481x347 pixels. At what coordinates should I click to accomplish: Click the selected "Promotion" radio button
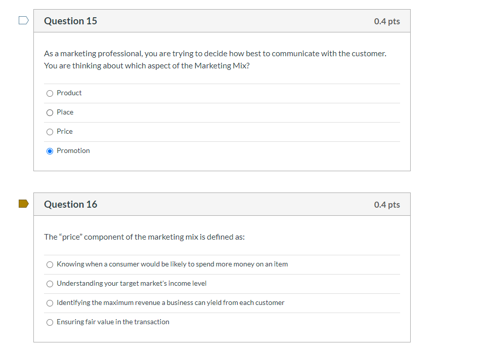click(50, 151)
